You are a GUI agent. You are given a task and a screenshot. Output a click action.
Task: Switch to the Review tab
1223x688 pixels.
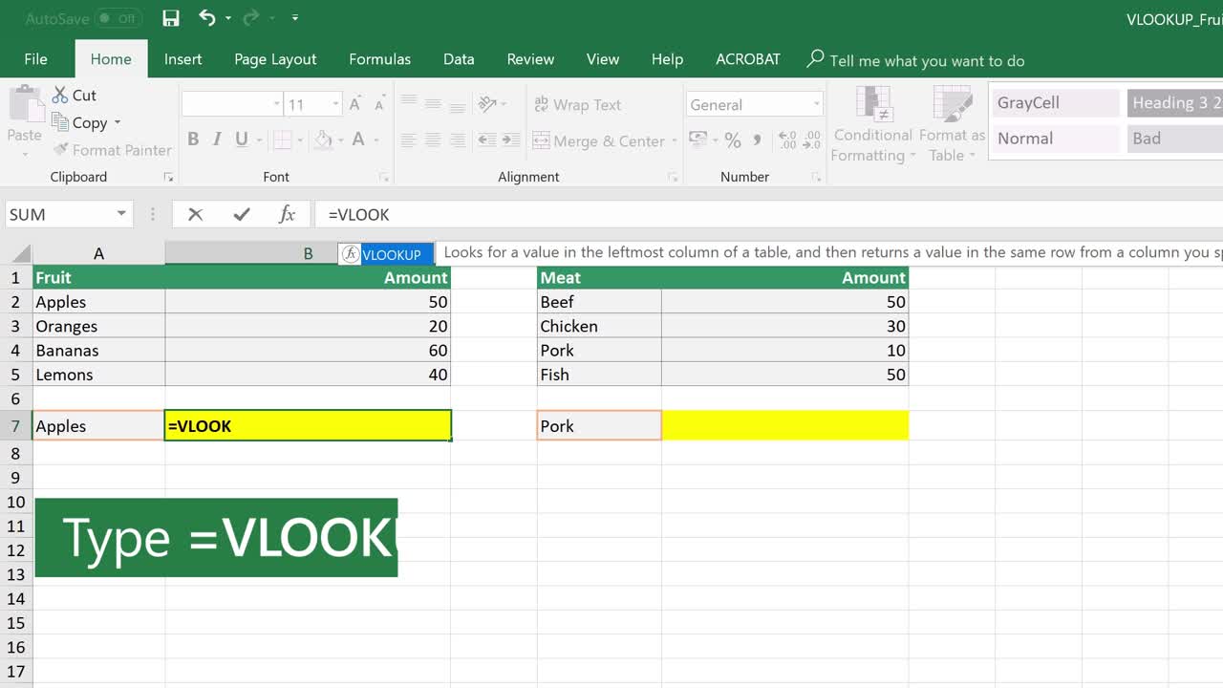530,59
